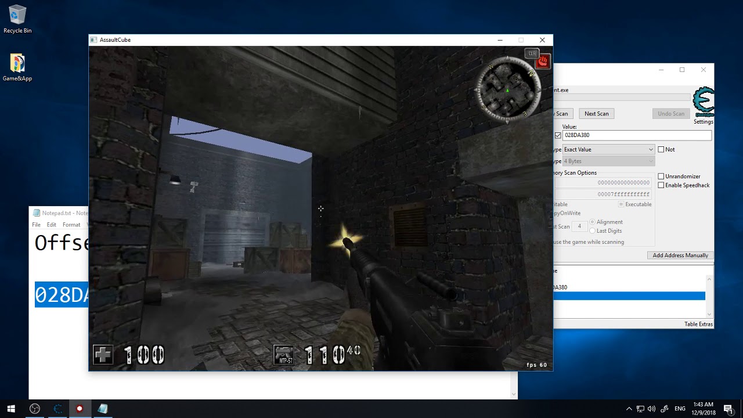Open the Exact Value scan type dropdown
Viewport: 743px width, 418px height.
(x=608, y=150)
